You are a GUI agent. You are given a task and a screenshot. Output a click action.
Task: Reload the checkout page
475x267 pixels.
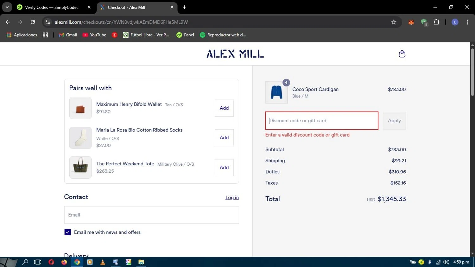(x=33, y=22)
